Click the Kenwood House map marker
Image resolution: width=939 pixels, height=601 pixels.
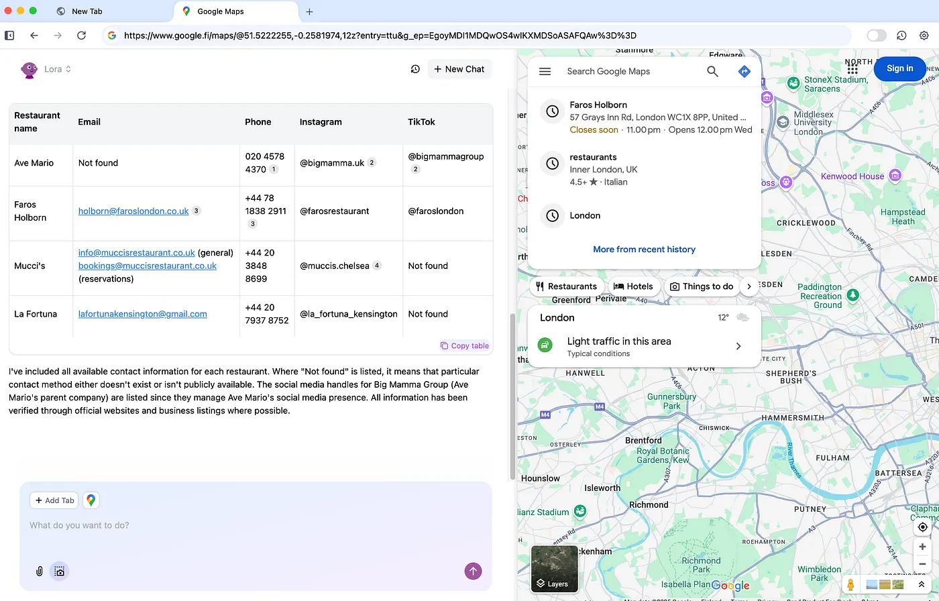point(895,176)
